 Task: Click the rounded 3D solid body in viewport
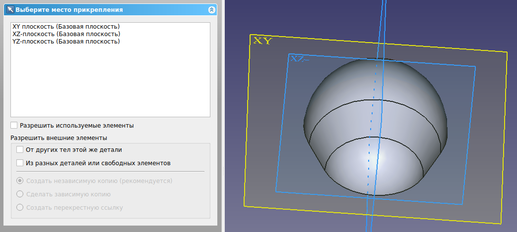375,127
